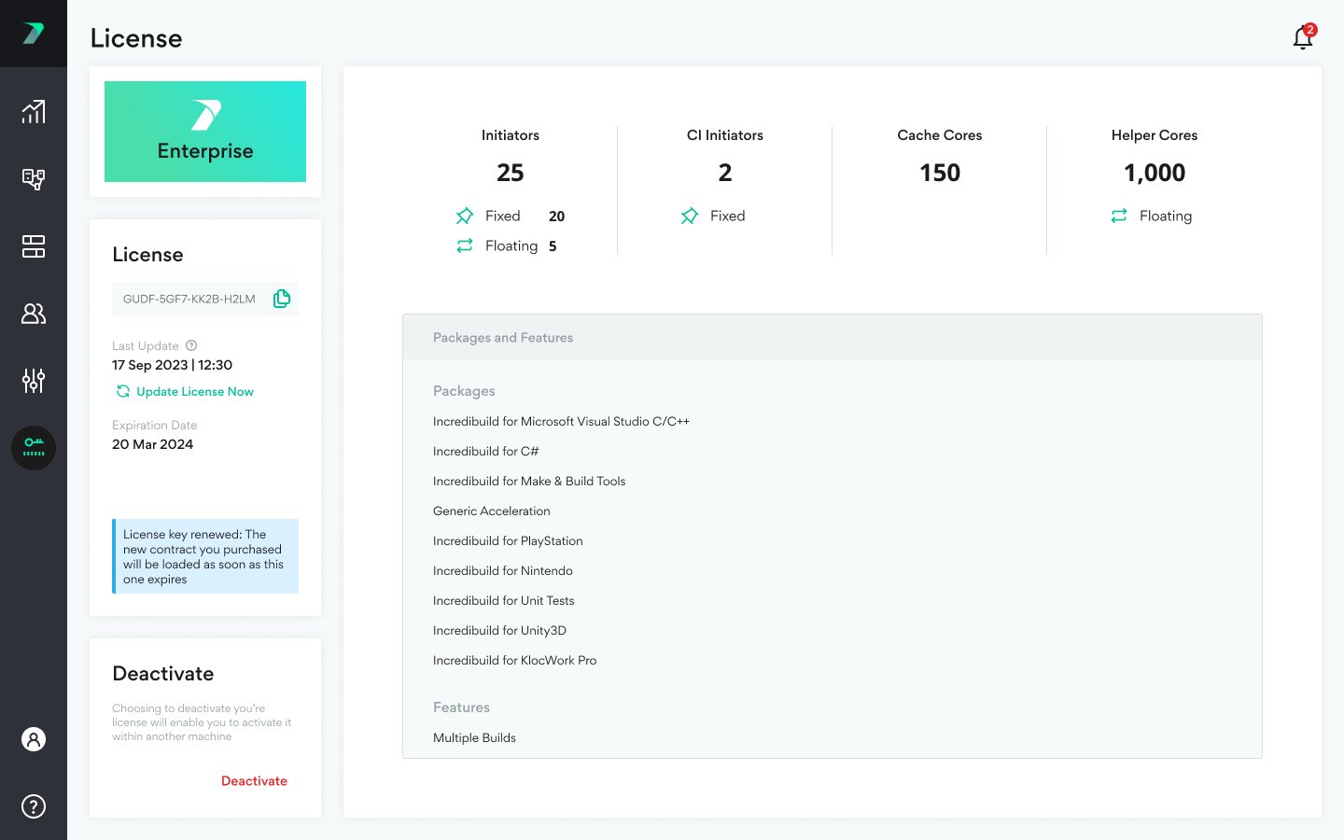Open the grid layout sidebar icon
1344x840 pixels.
[x=34, y=246]
